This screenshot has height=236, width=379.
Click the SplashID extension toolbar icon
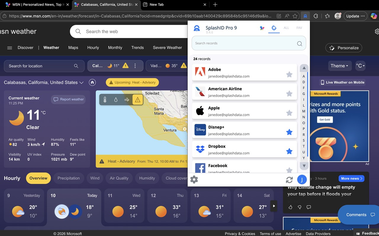point(305,16)
